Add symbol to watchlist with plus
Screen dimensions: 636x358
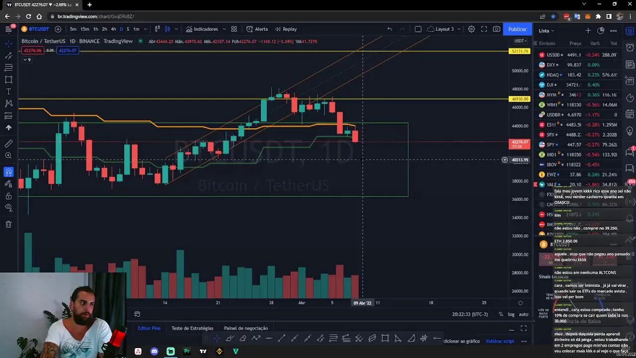tap(588, 30)
